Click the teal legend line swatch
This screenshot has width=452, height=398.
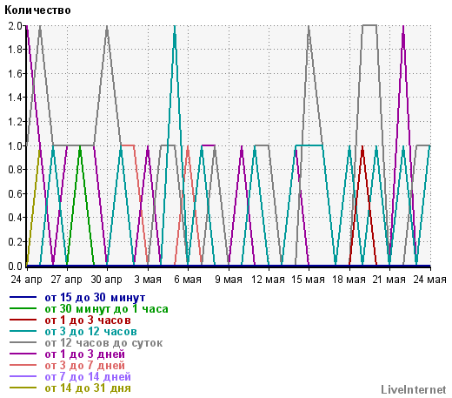[x=23, y=331]
